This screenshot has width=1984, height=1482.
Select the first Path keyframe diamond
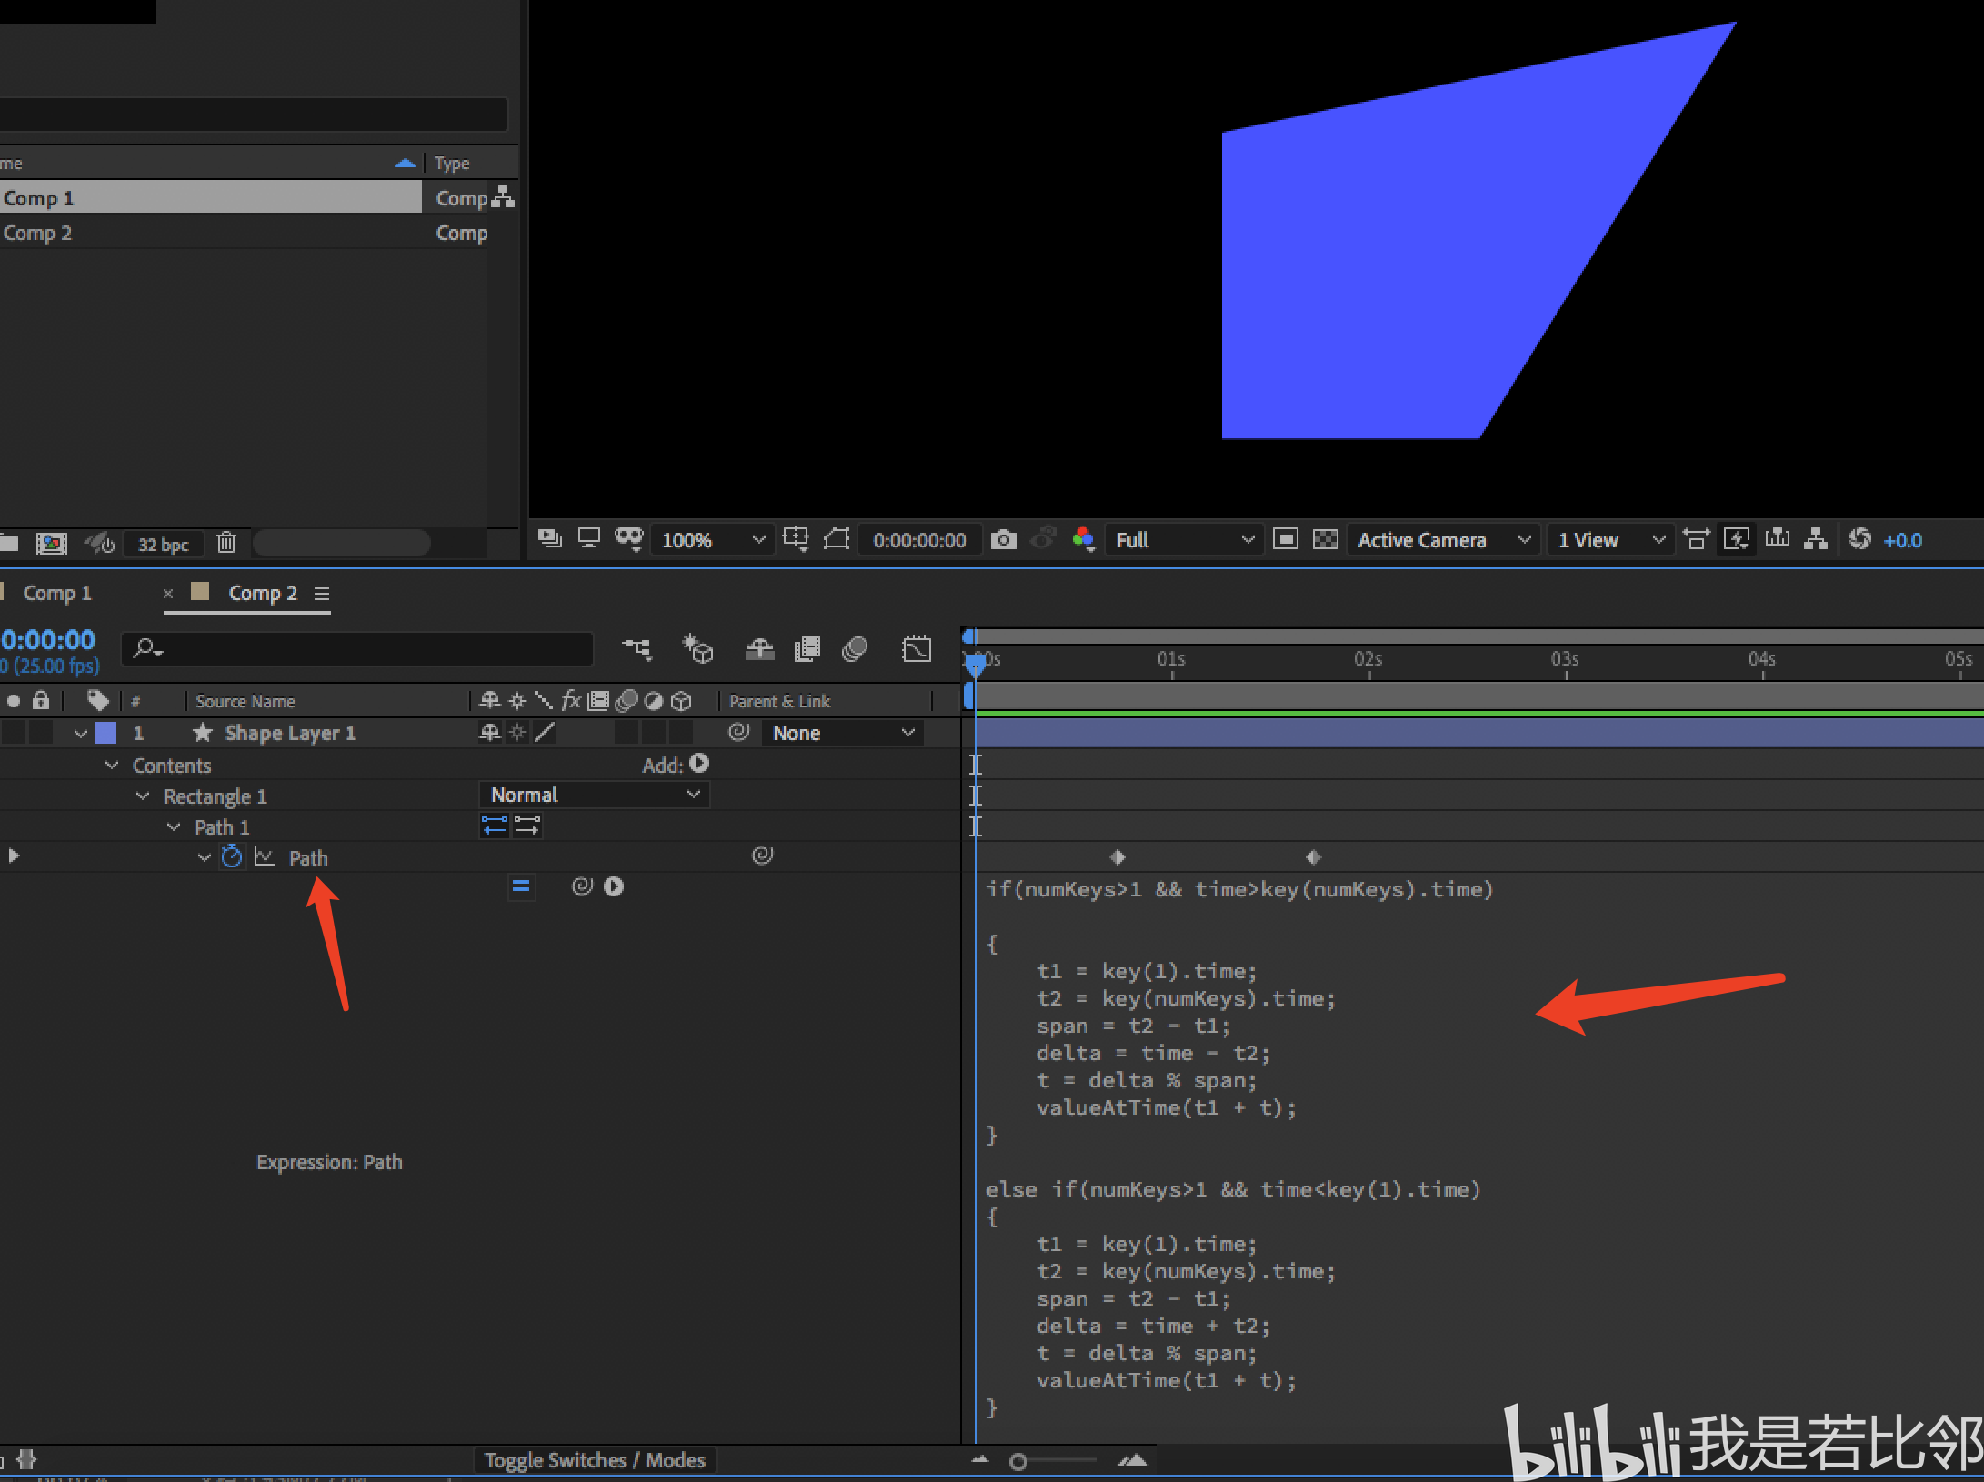1117,856
